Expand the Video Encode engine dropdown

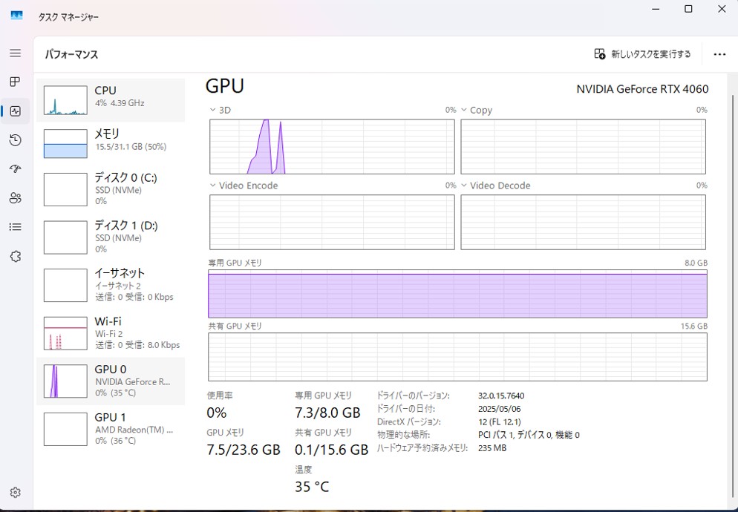coord(213,186)
